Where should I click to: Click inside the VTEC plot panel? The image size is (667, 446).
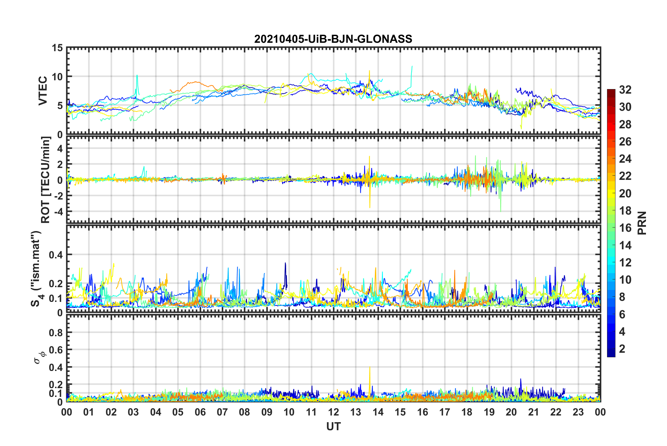333,91
